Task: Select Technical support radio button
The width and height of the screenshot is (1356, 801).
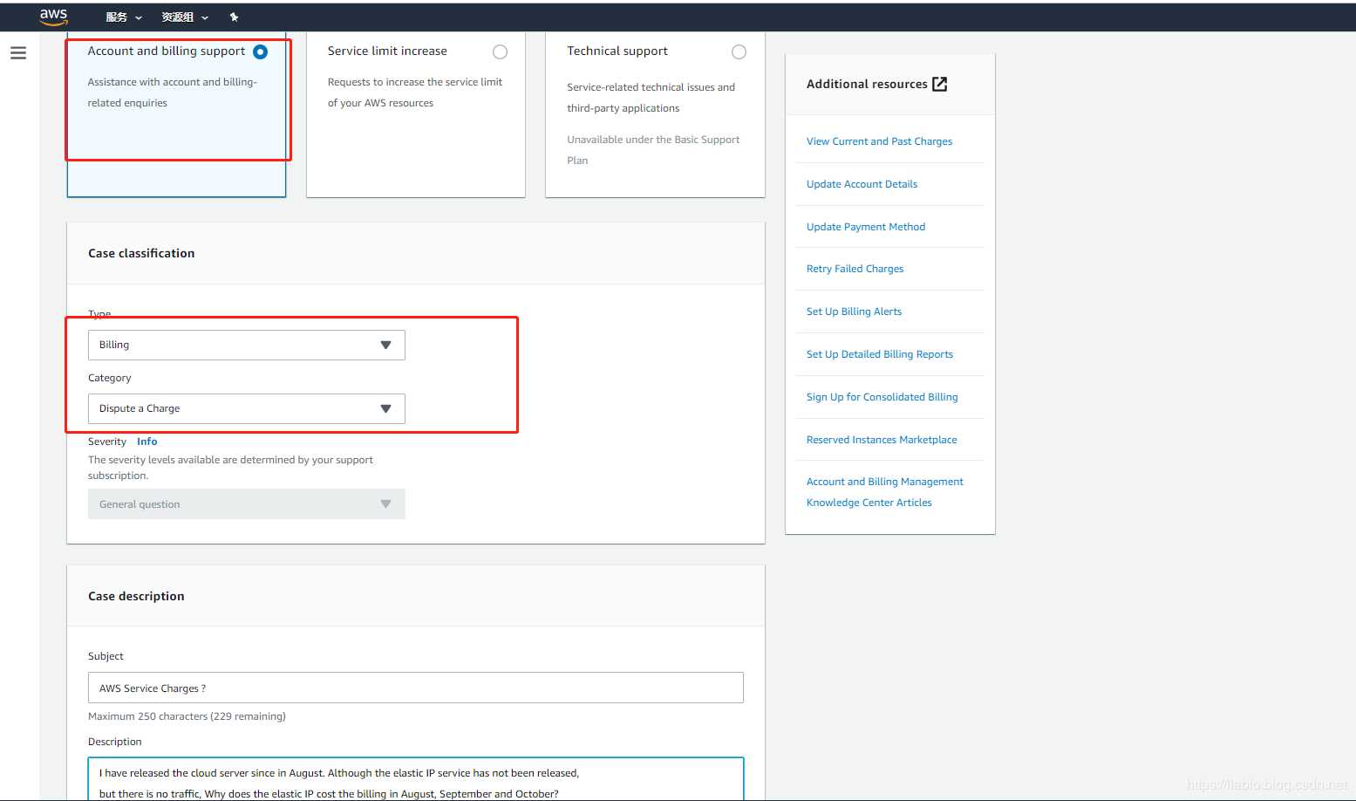Action: pos(739,52)
